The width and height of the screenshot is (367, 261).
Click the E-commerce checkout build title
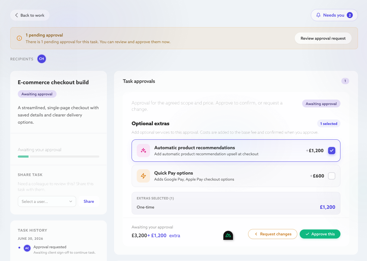[53, 82]
